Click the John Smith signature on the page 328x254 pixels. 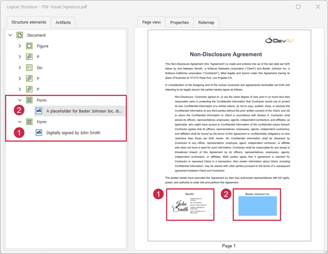(x=180, y=206)
